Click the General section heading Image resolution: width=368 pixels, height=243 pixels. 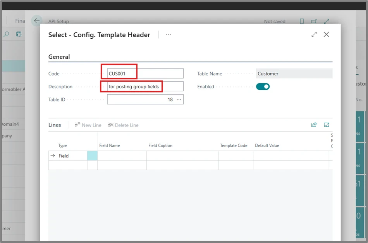click(x=59, y=57)
